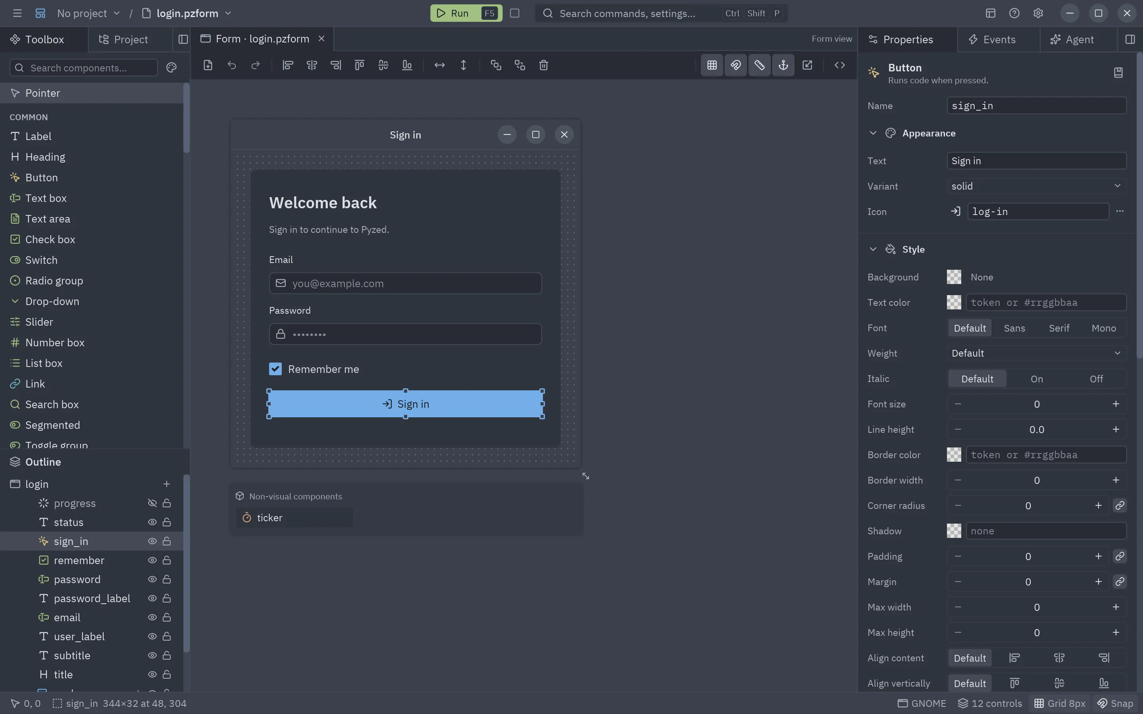Set Italic to On
Screen dimensions: 1143x714
coord(1037,379)
